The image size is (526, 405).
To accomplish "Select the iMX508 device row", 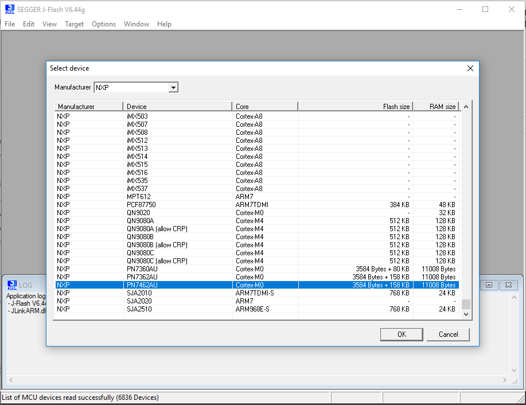I will point(257,133).
